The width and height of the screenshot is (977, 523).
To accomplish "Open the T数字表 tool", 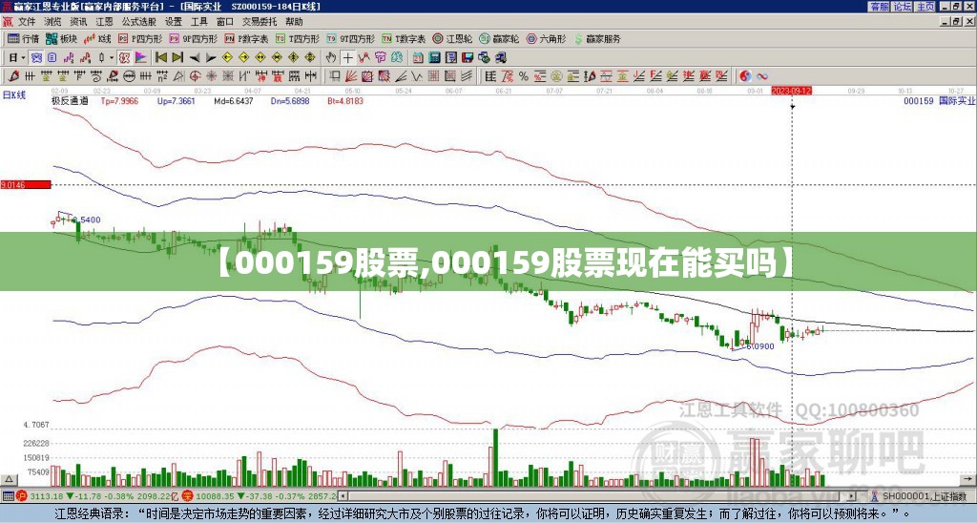I will (404, 38).
